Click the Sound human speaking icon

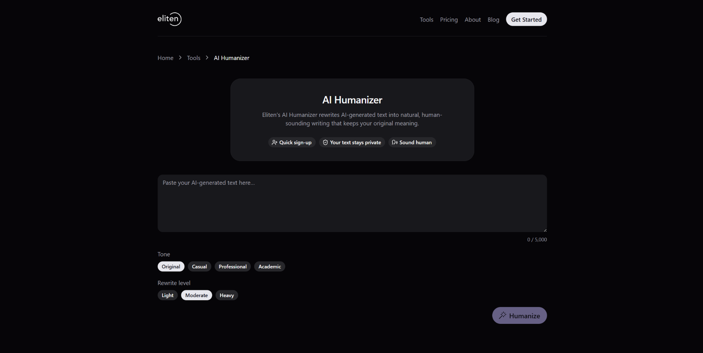pos(395,142)
